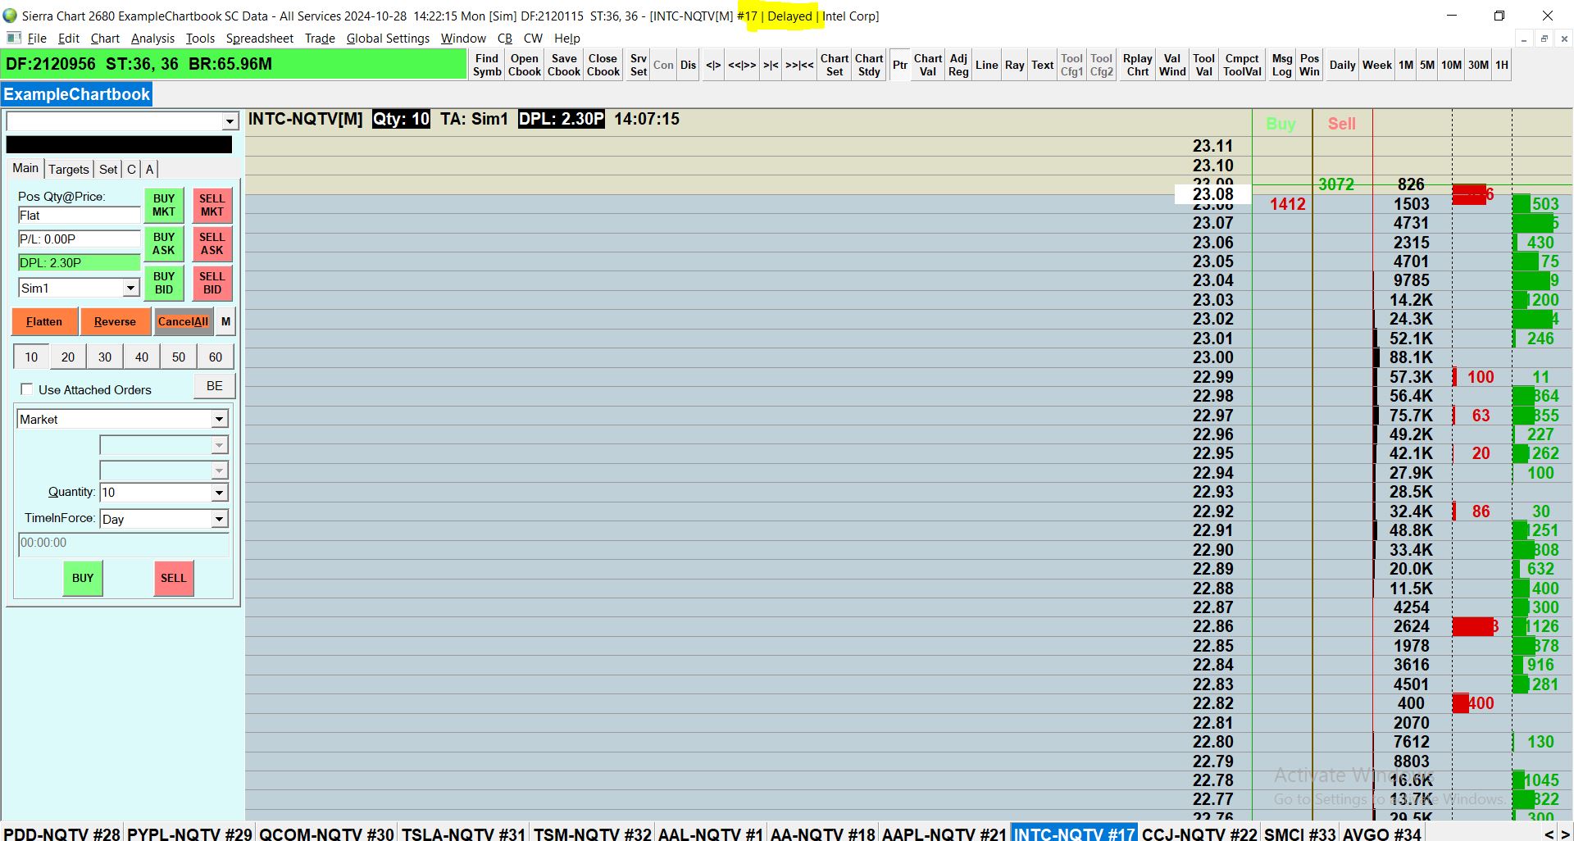This screenshot has height=841, width=1574.
Task: Click the red SELL order button
Action: pos(173,578)
